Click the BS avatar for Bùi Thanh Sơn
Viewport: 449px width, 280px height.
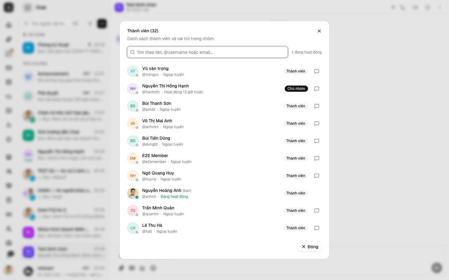pos(133,106)
